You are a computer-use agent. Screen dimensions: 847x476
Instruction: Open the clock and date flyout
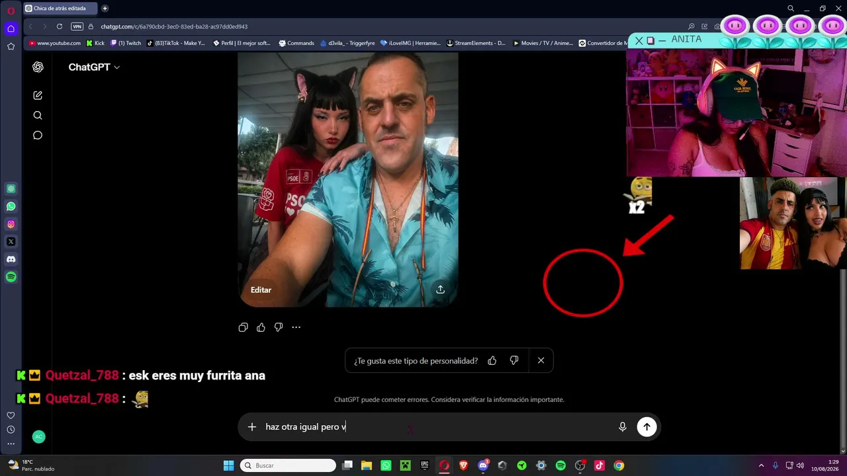[x=824, y=465]
